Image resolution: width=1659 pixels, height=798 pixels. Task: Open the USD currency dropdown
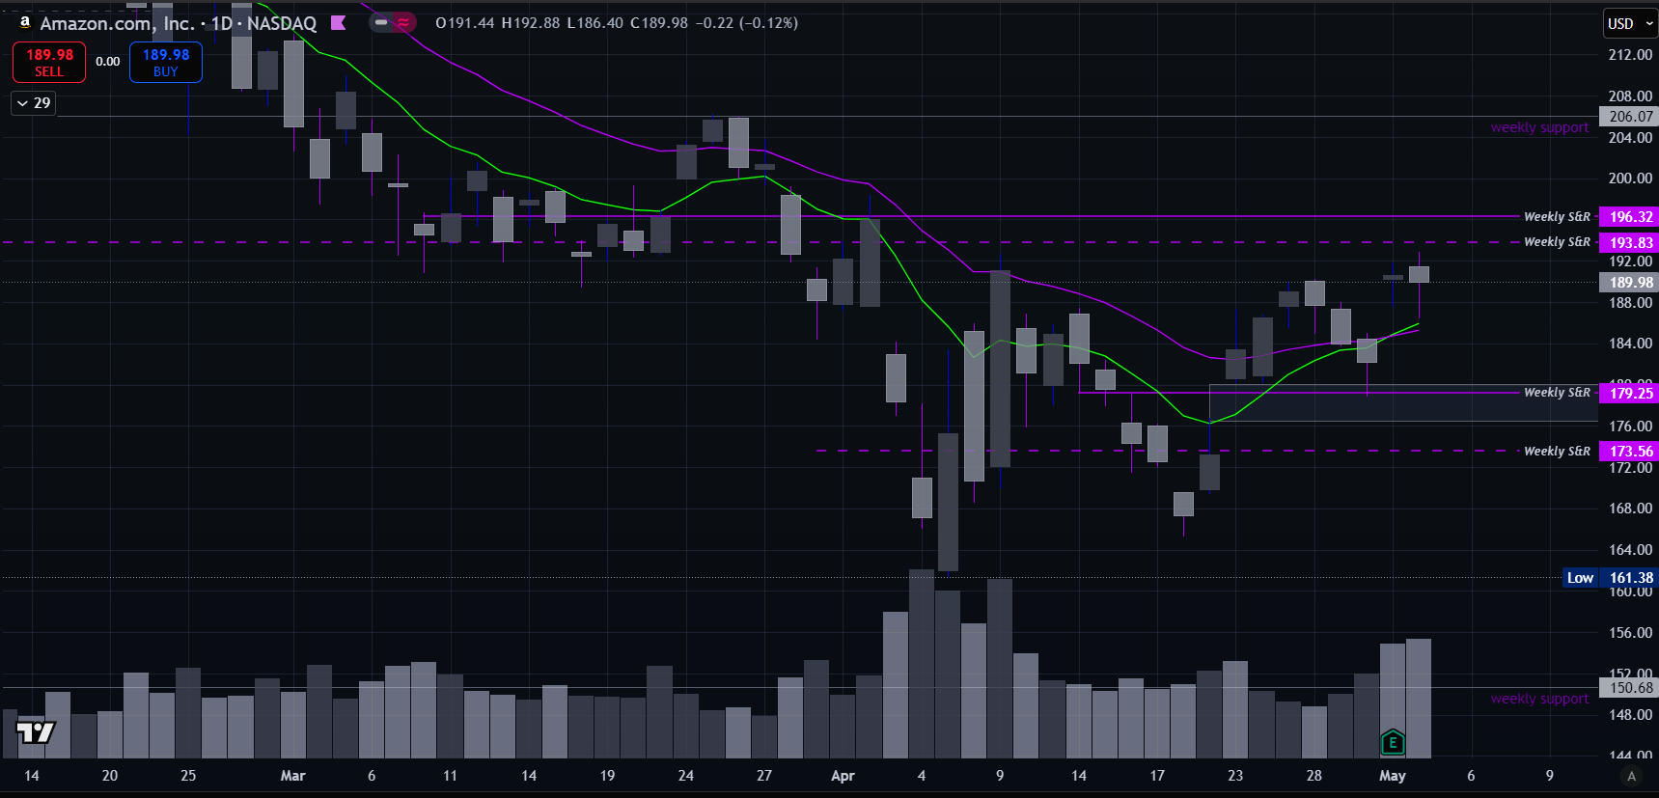point(1630,23)
